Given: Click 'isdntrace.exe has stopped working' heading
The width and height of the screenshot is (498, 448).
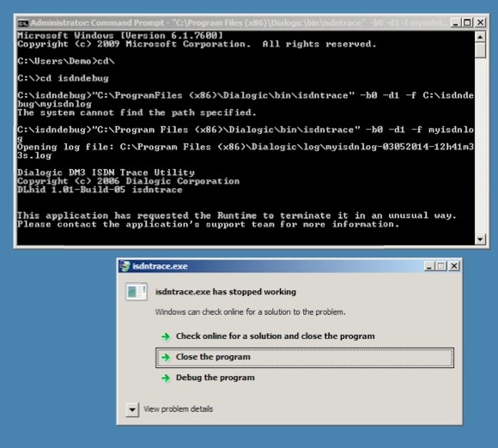Looking at the screenshot, I should 226,292.
